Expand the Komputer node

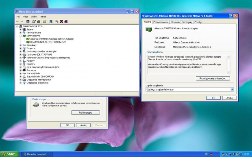click(20, 48)
